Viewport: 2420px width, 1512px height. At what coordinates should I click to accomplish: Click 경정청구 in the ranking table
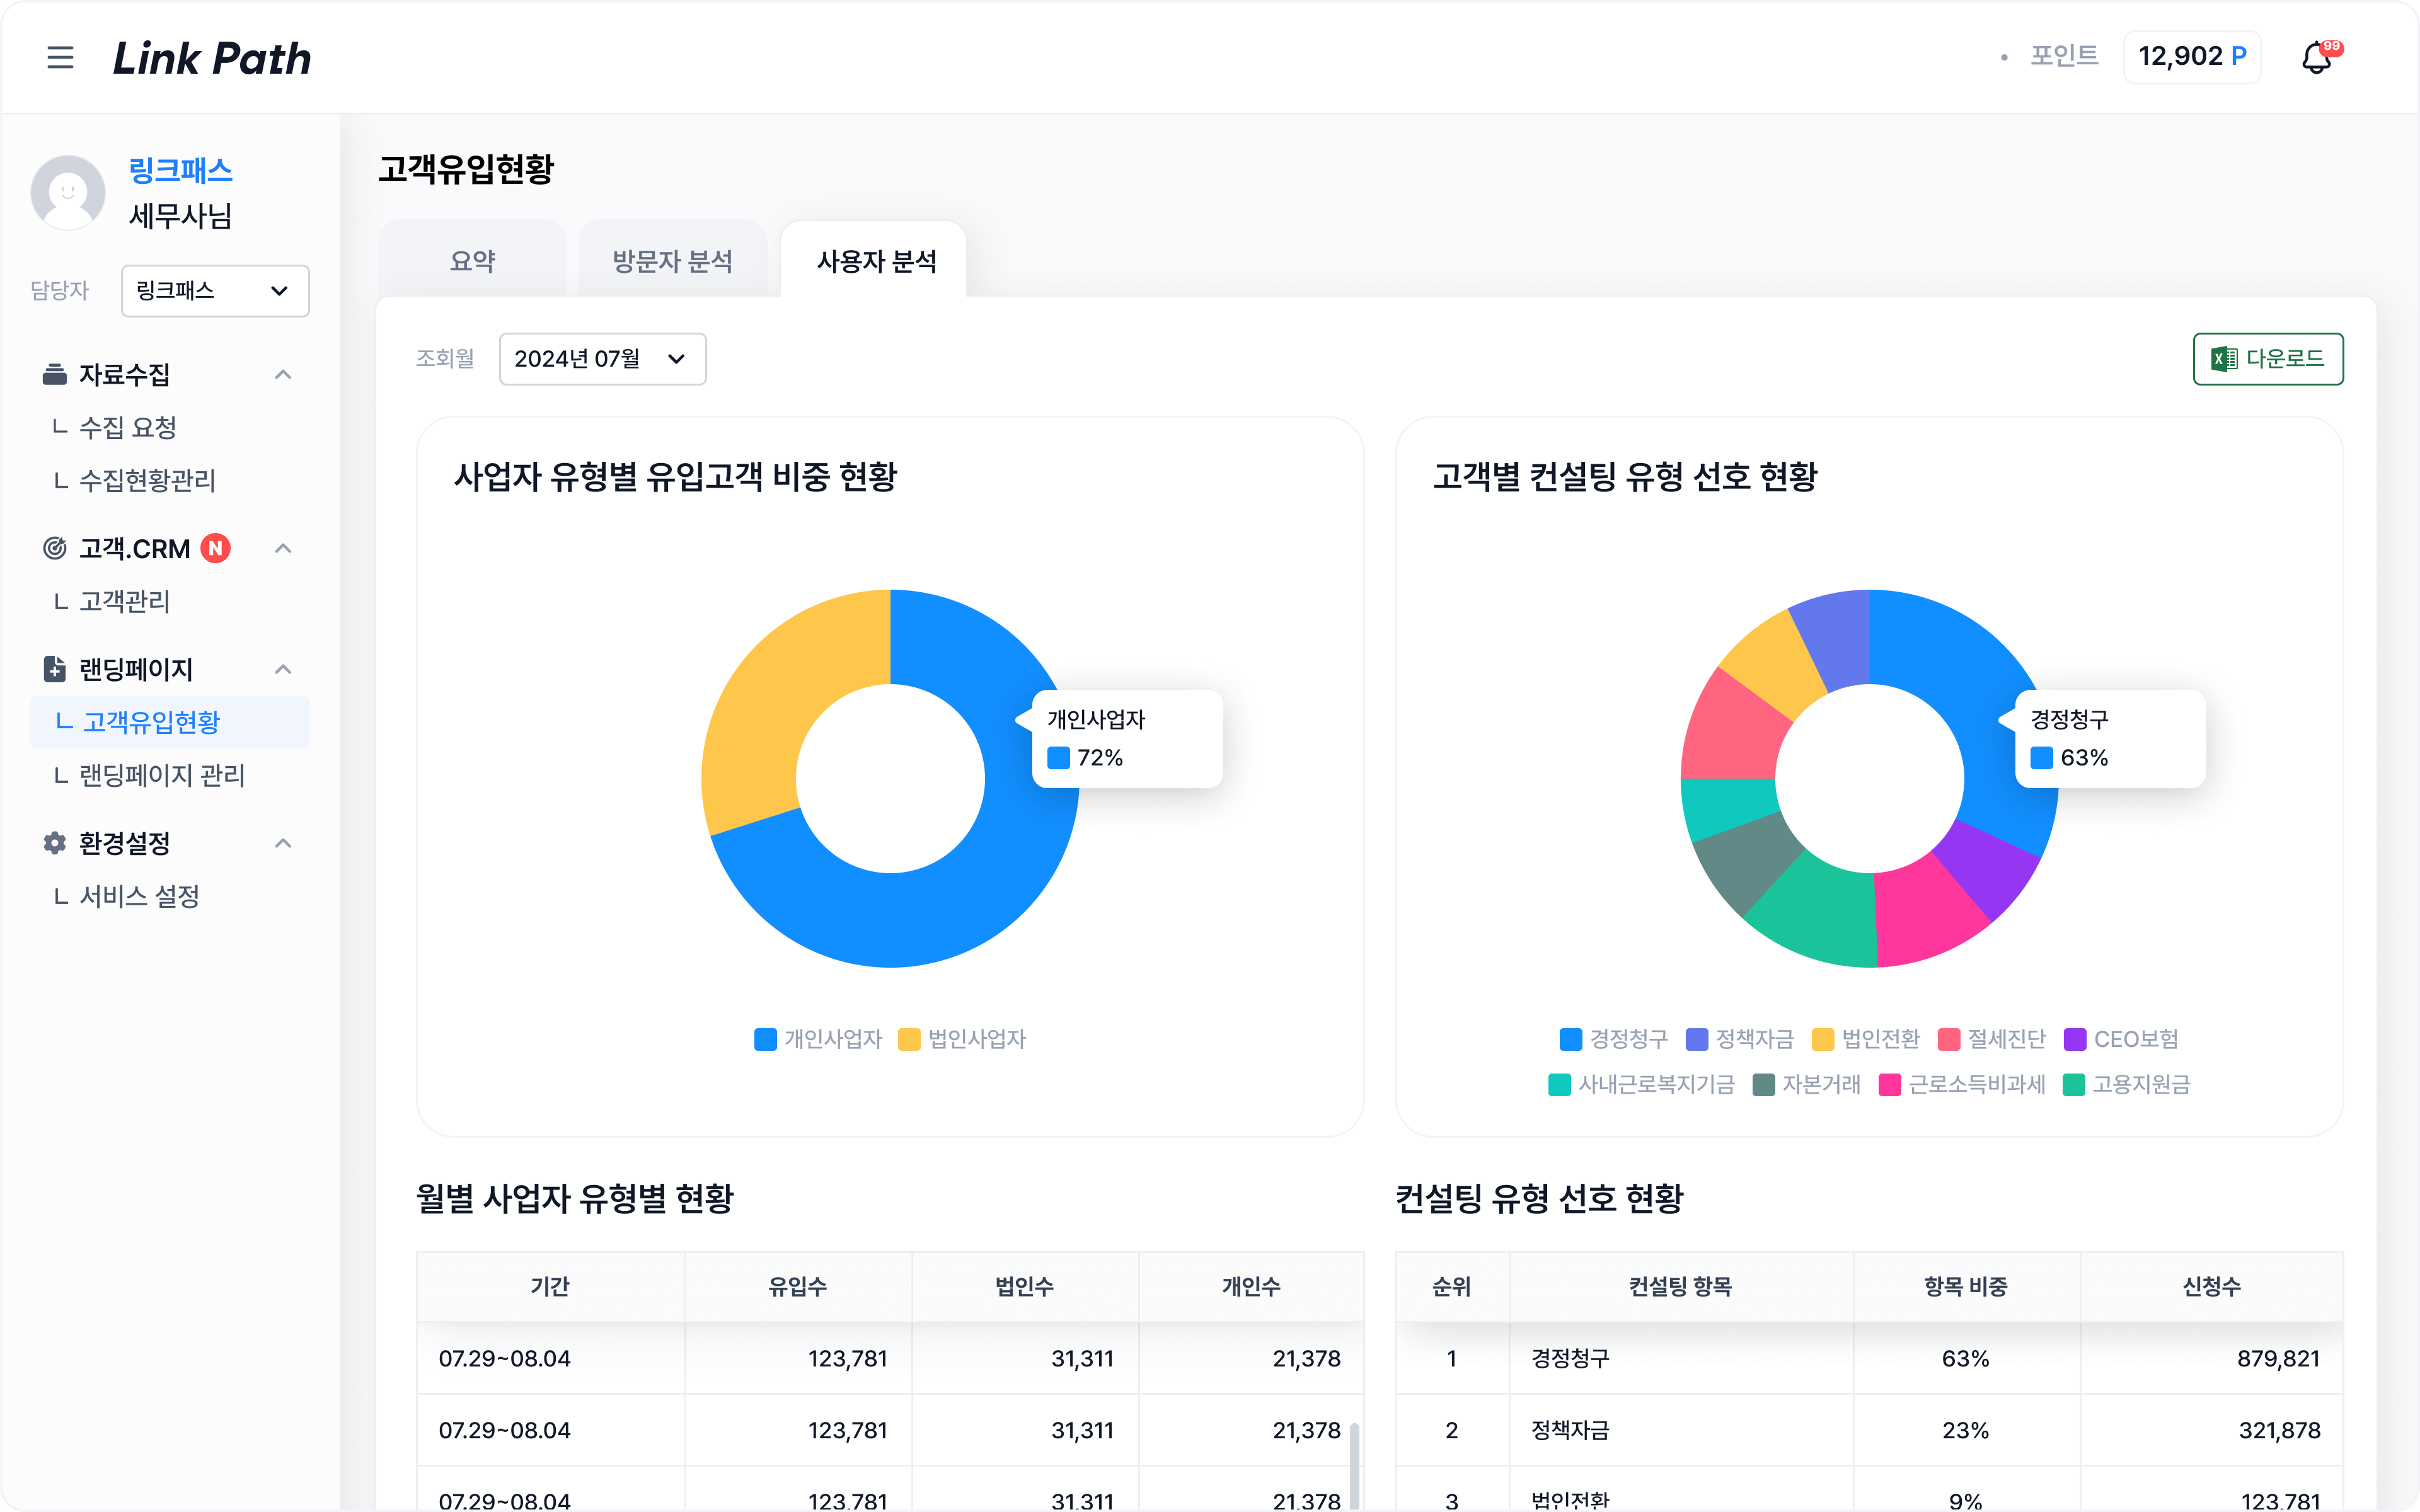click(x=1571, y=1359)
